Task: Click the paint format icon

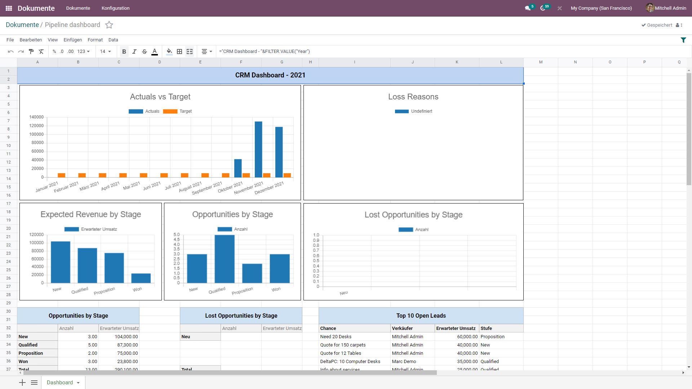Action: coord(31,52)
